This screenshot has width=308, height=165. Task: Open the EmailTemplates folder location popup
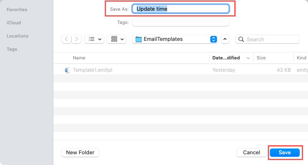(x=175, y=39)
